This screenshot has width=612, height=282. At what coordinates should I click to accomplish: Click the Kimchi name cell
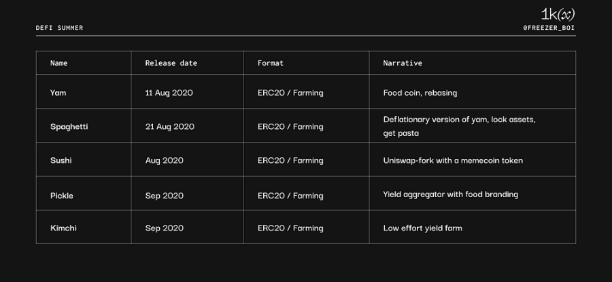(x=63, y=228)
